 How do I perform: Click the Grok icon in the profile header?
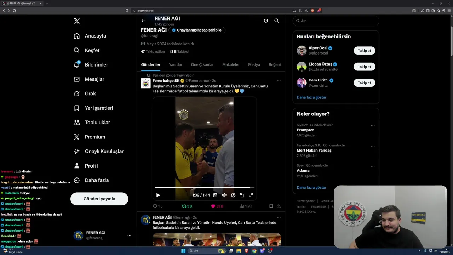coord(266,21)
